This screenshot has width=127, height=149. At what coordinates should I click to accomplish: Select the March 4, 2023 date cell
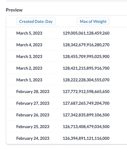pos(29,45)
